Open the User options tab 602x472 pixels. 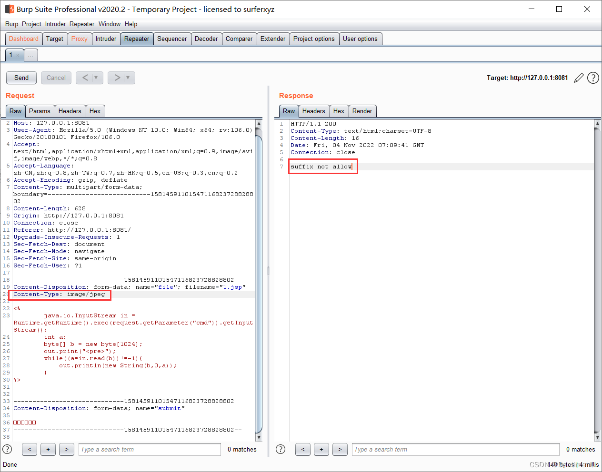[360, 39]
